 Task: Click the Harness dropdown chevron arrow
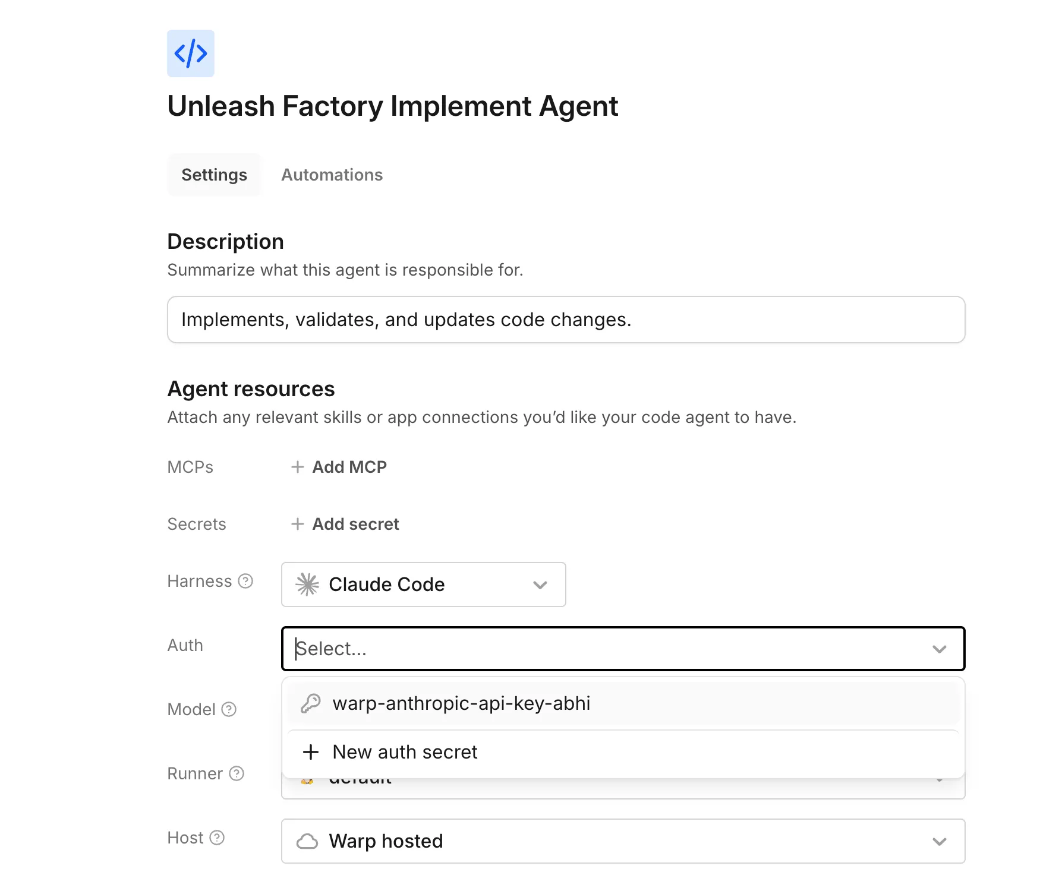(x=540, y=585)
